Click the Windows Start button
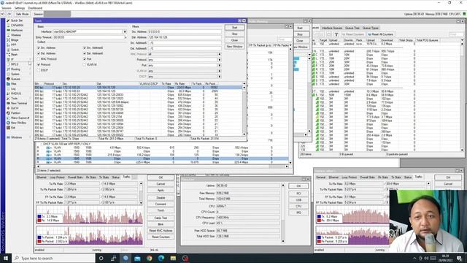Viewport: 467px width, 263px height. tap(6, 258)
